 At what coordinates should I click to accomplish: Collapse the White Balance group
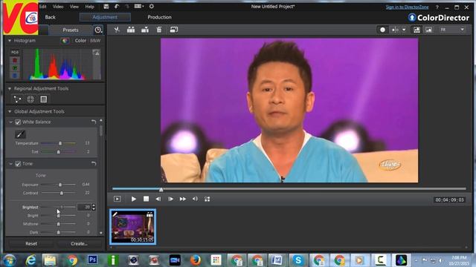[11, 122]
